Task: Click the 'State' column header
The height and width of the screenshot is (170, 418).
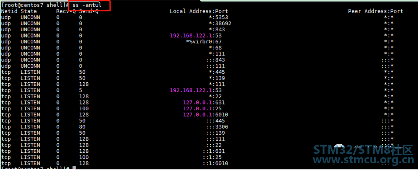Action: pyautogui.click(x=28, y=11)
